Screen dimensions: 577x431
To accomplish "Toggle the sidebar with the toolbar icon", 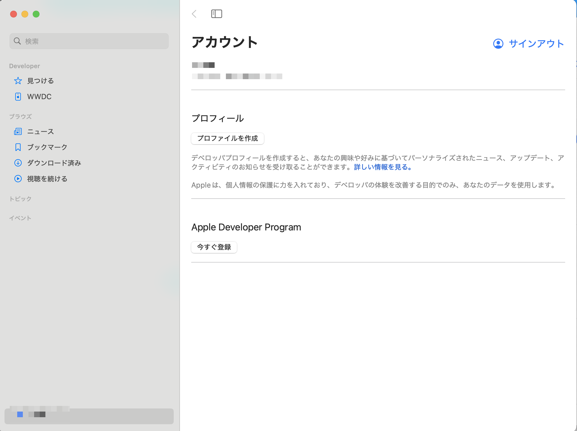I will 217,14.
